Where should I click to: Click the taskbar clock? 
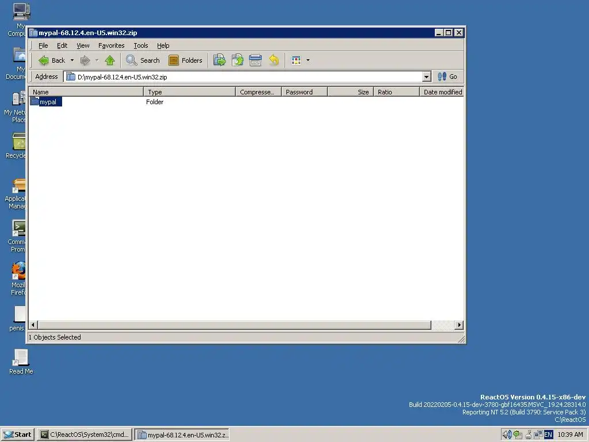tap(570, 435)
